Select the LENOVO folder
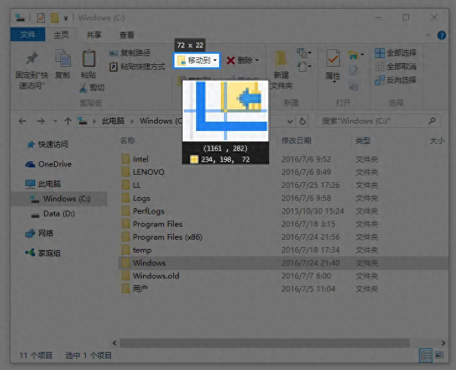This screenshot has height=370, width=456. 143,172
